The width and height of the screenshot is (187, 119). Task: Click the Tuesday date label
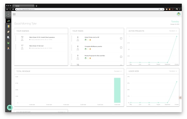[x=175, y=22]
